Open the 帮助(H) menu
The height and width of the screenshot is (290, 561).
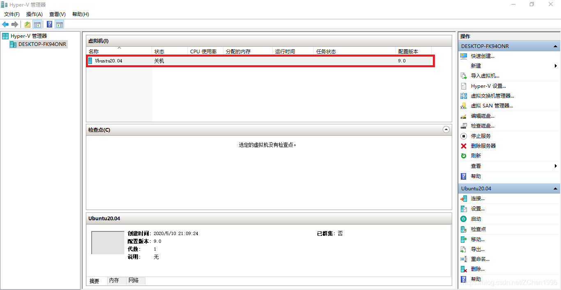(80, 14)
